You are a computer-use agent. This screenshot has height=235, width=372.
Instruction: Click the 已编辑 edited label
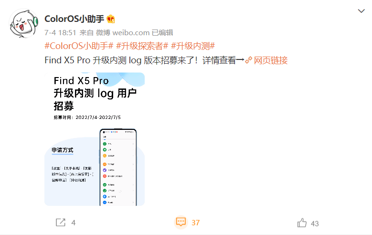[162, 33]
